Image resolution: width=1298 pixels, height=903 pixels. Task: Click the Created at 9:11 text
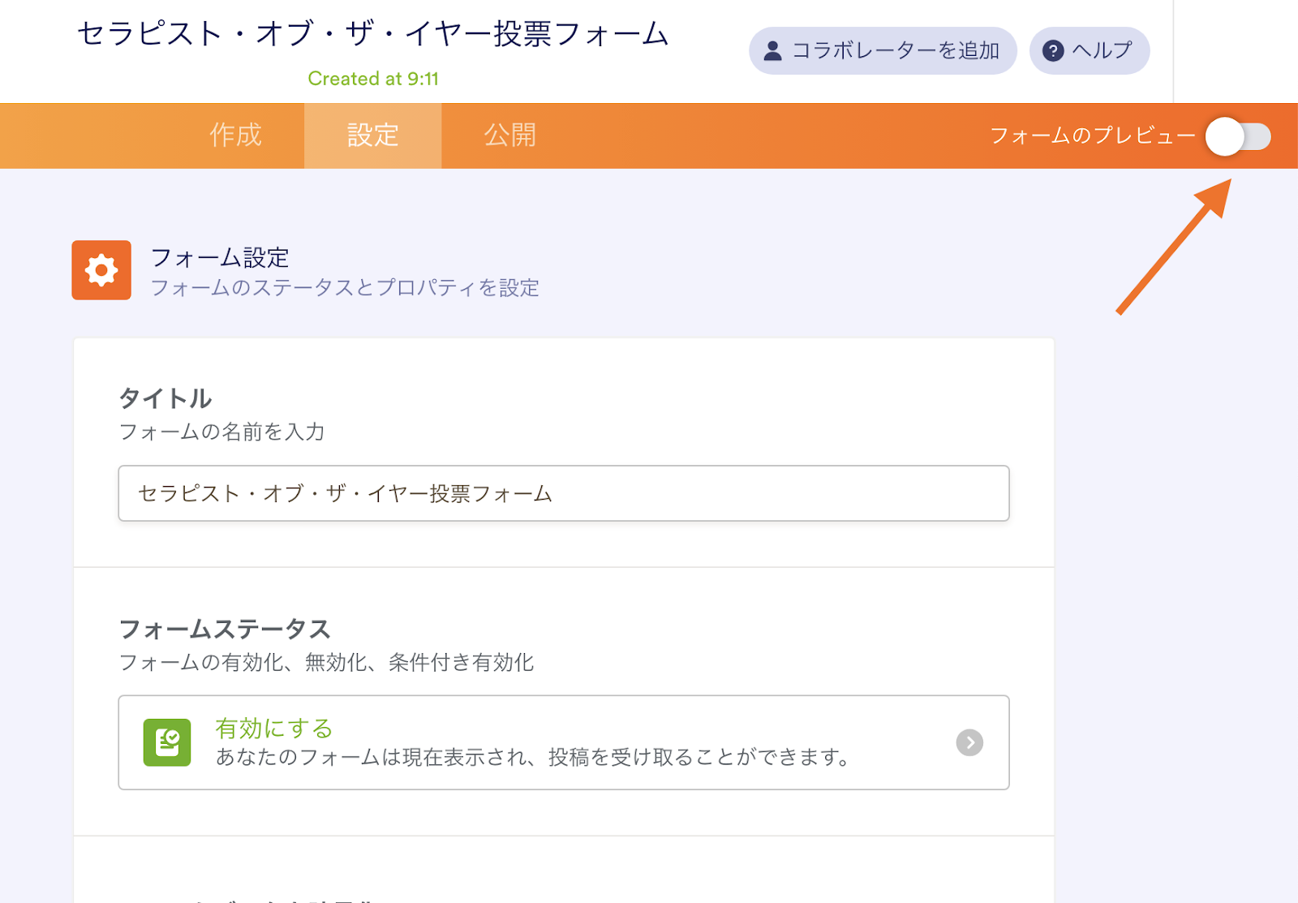(372, 79)
